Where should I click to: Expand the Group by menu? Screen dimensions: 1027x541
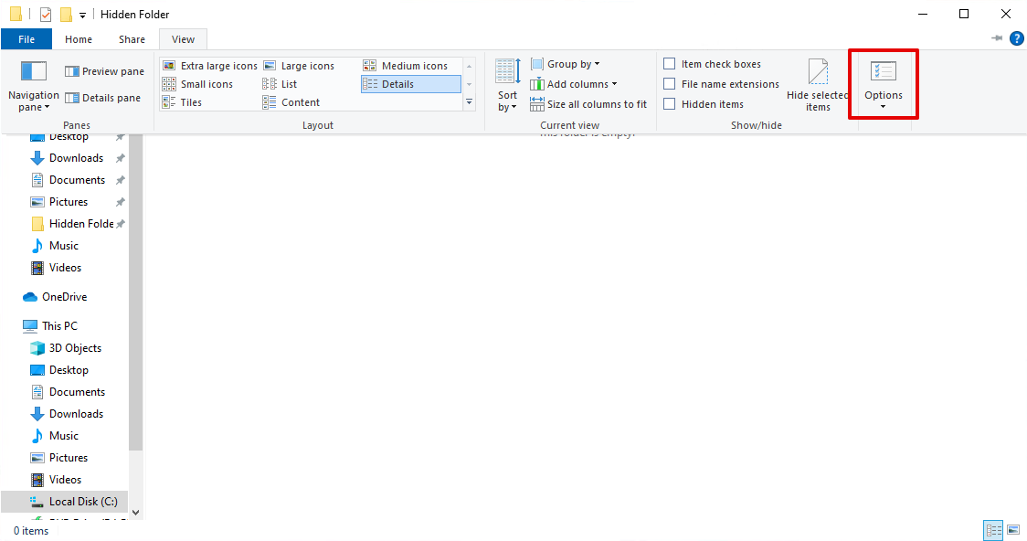(565, 63)
